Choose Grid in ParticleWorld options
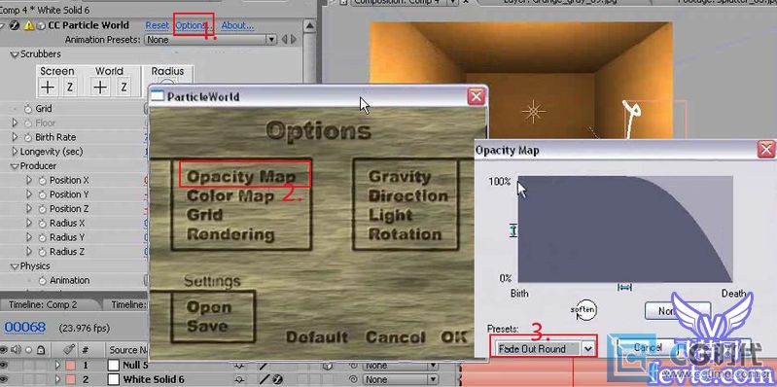Viewport: 777px width, 387px height. coord(204,215)
